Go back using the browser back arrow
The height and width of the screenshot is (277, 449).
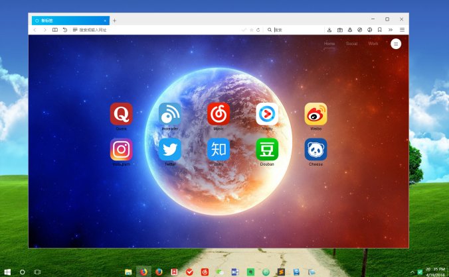(x=35, y=30)
